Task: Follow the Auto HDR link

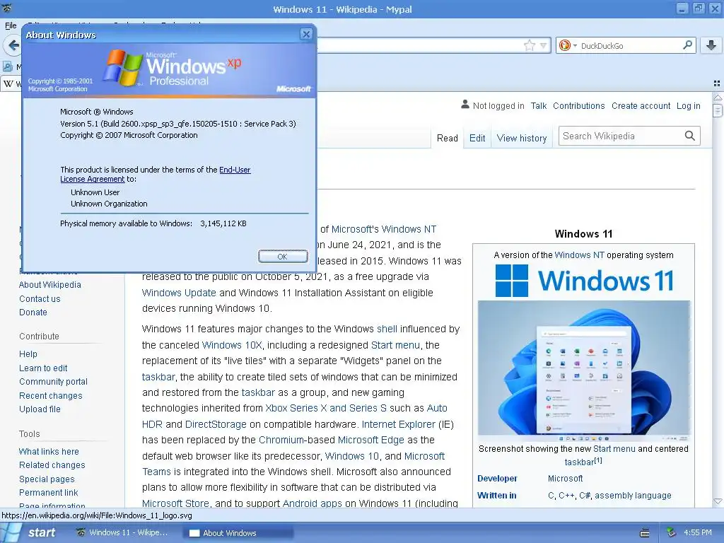Action: [295, 416]
